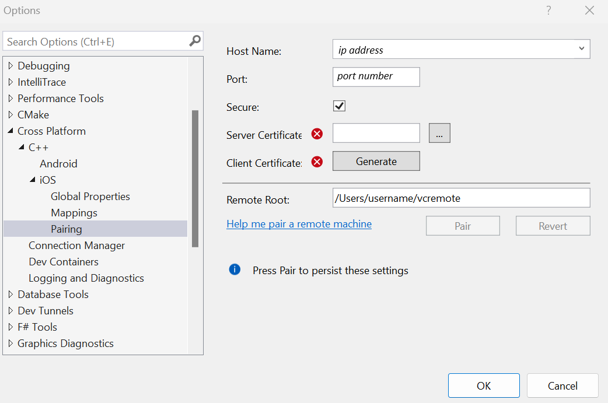Image resolution: width=608 pixels, height=403 pixels.
Task: Click the ellipsis browse button for Server Certificate
Action: (439, 133)
